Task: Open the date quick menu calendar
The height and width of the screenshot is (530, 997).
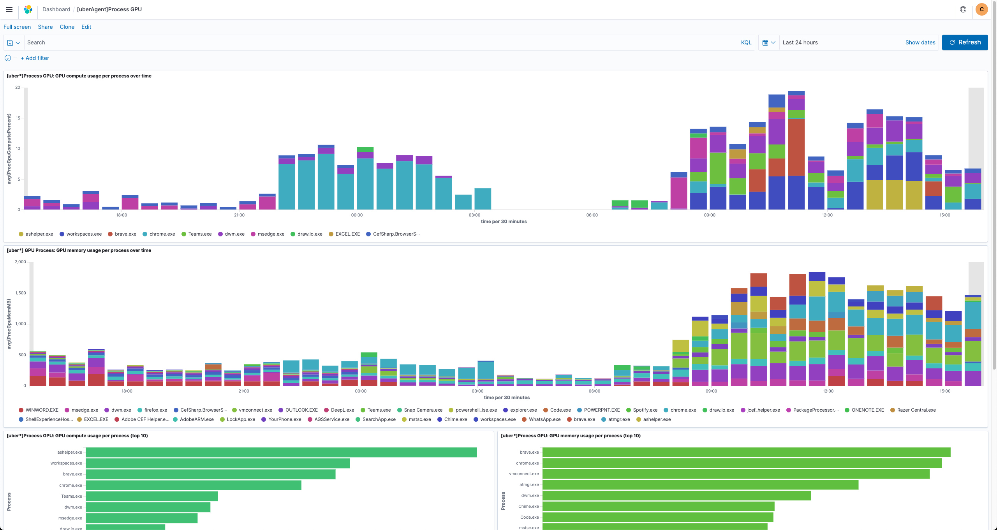Action: click(769, 42)
